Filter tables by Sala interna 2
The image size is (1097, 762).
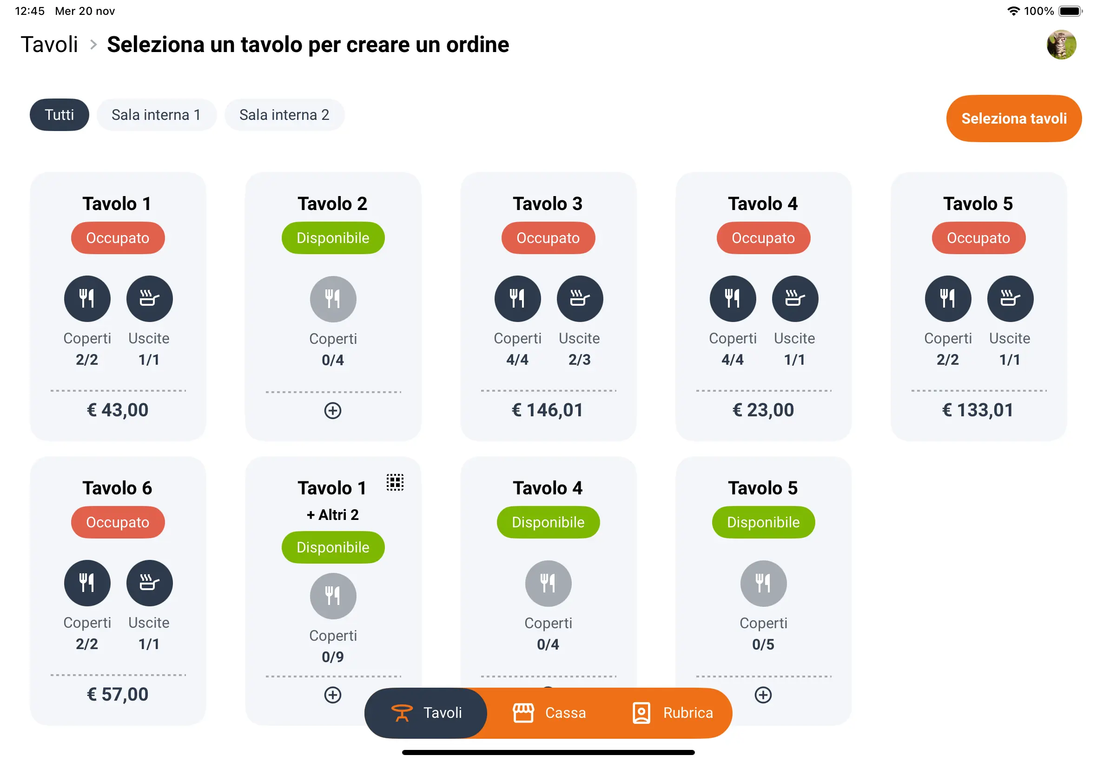click(x=284, y=115)
